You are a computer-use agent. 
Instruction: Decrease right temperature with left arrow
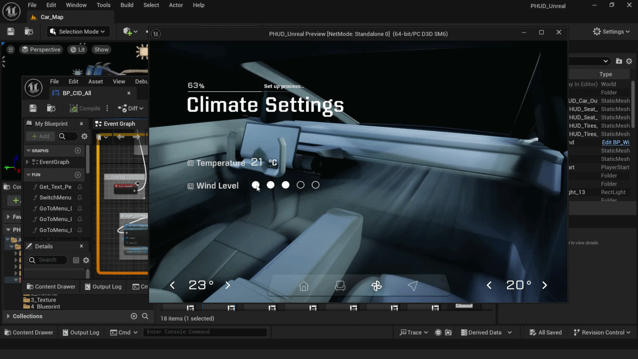489,285
